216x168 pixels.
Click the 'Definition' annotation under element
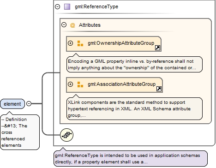(x=20, y=132)
